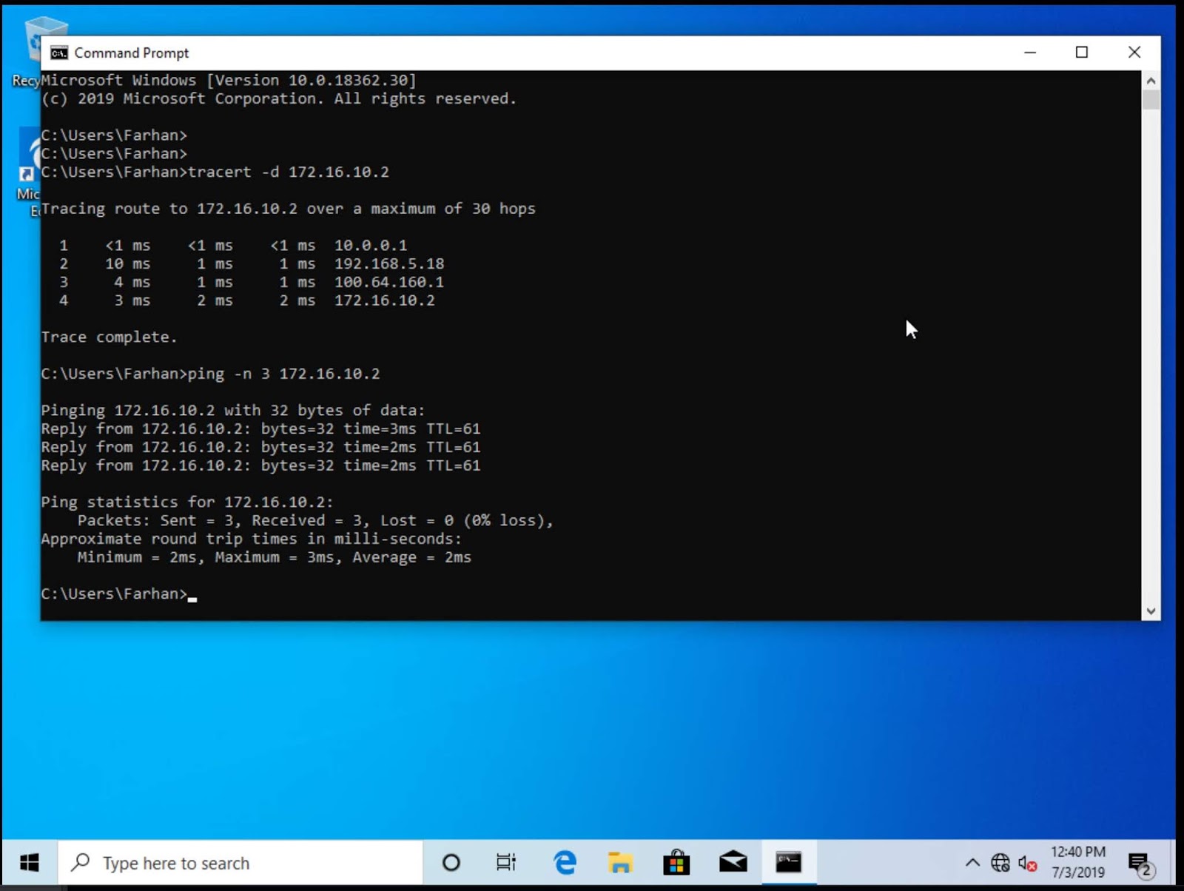
Task: Click the muted volume speaker icon
Action: (x=1027, y=864)
